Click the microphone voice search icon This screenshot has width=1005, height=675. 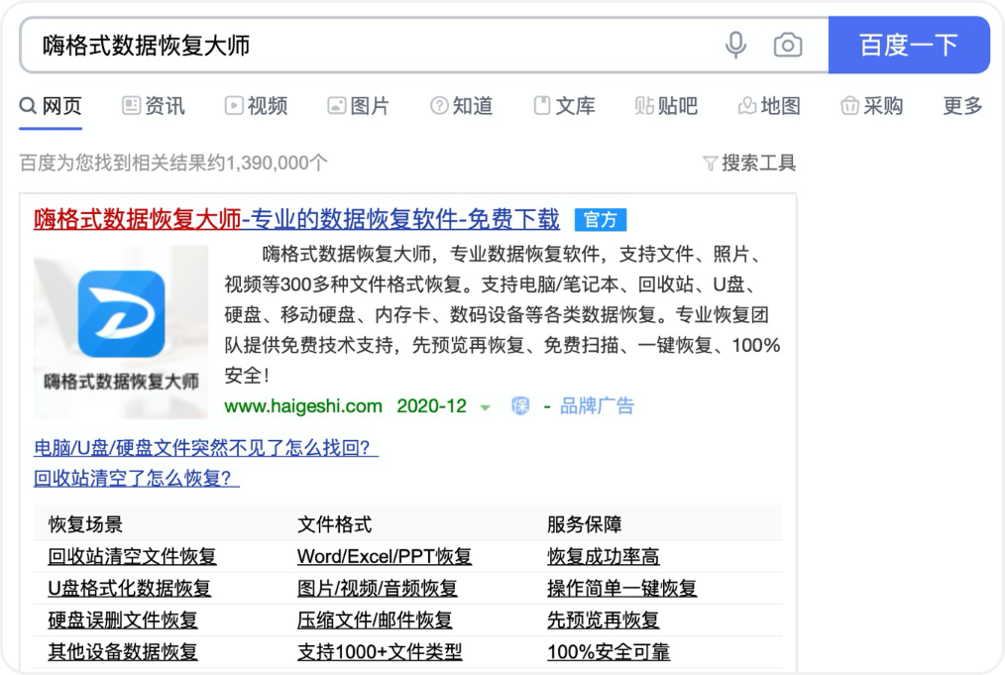(735, 46)
